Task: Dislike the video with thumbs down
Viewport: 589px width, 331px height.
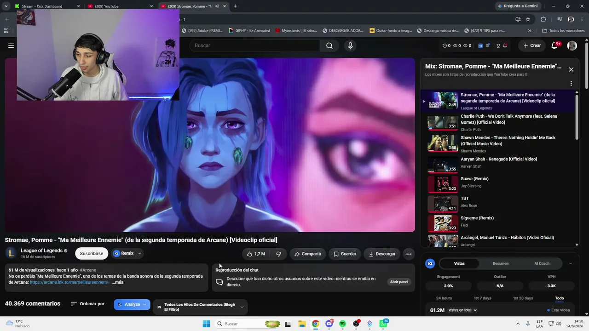Action: (x=278, y=254)
